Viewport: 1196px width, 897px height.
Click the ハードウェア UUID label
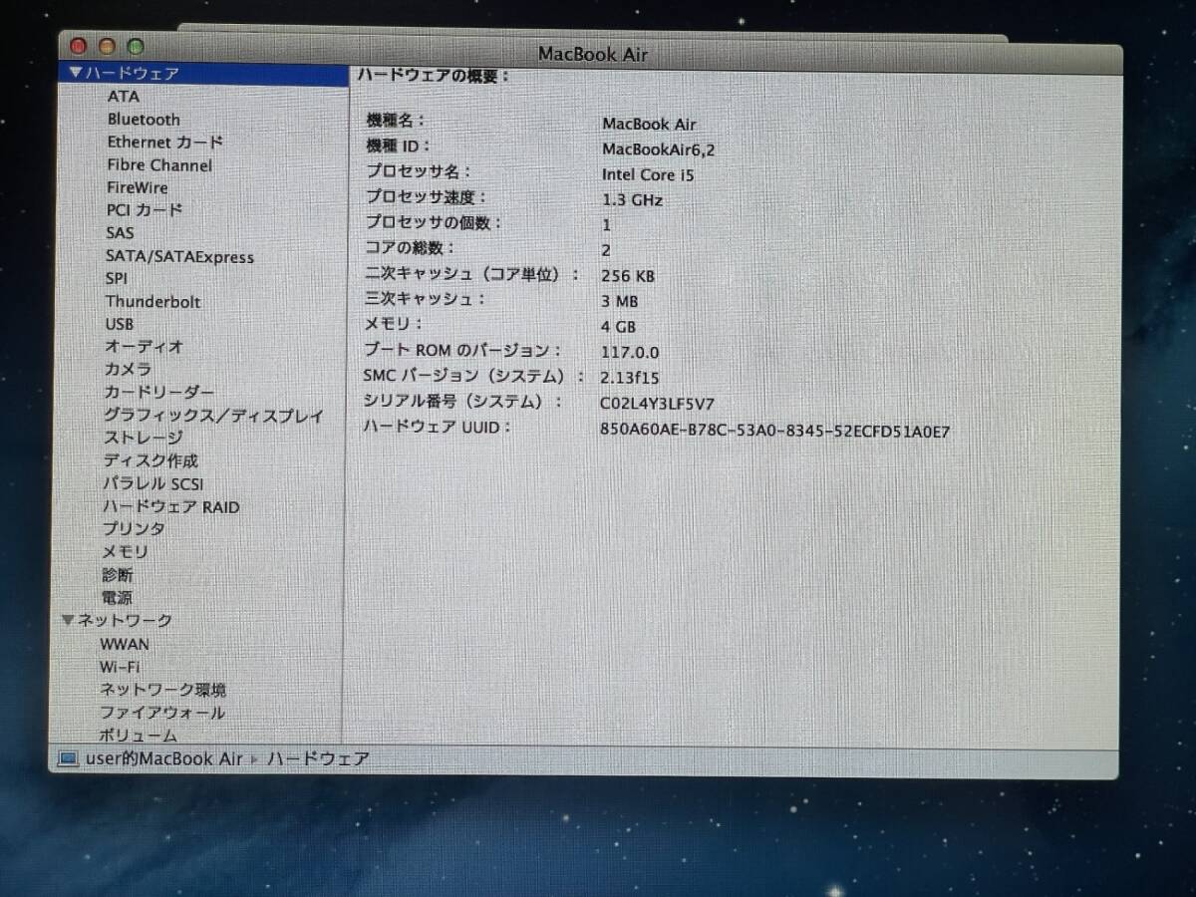click(x=437, y=427)
